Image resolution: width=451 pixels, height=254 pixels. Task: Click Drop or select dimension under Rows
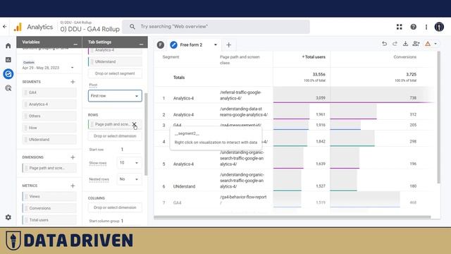click(x=115, y=136)
